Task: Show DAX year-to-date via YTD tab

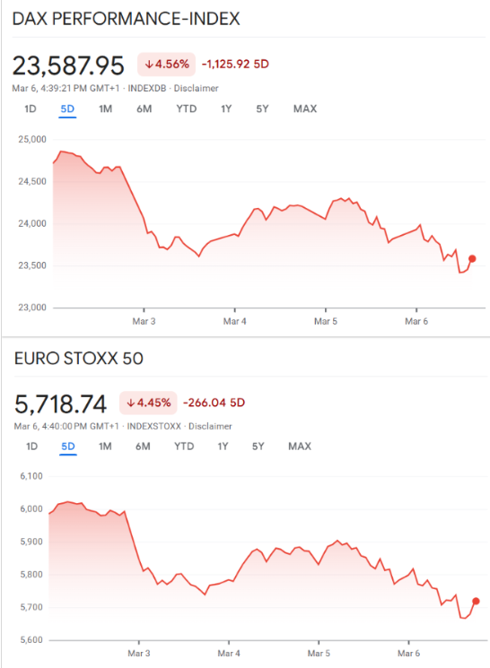Action: click(187, 109)
